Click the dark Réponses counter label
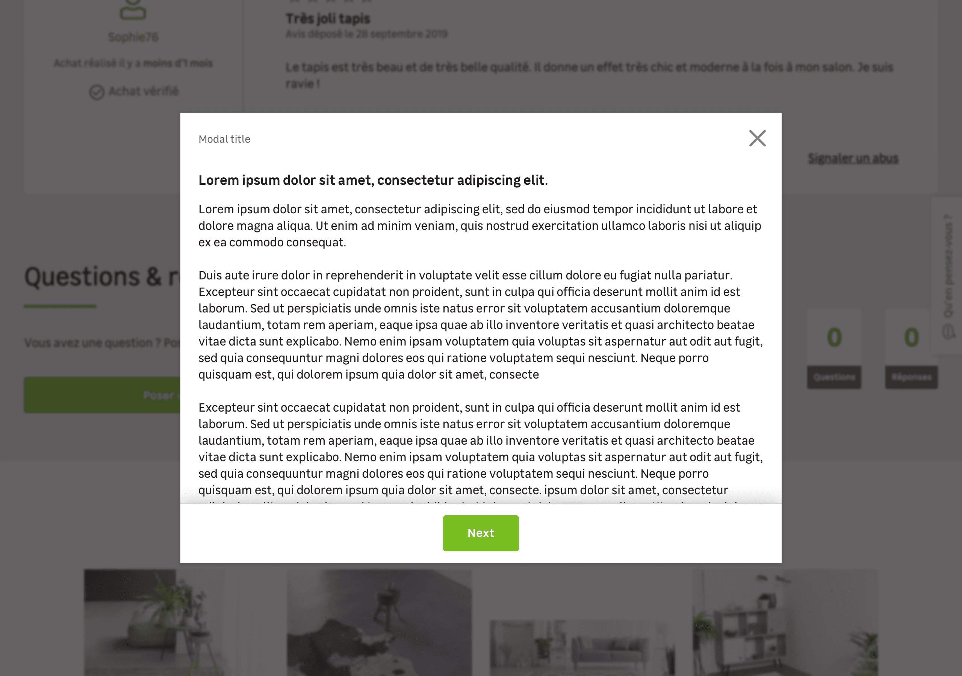 (911, 377)
